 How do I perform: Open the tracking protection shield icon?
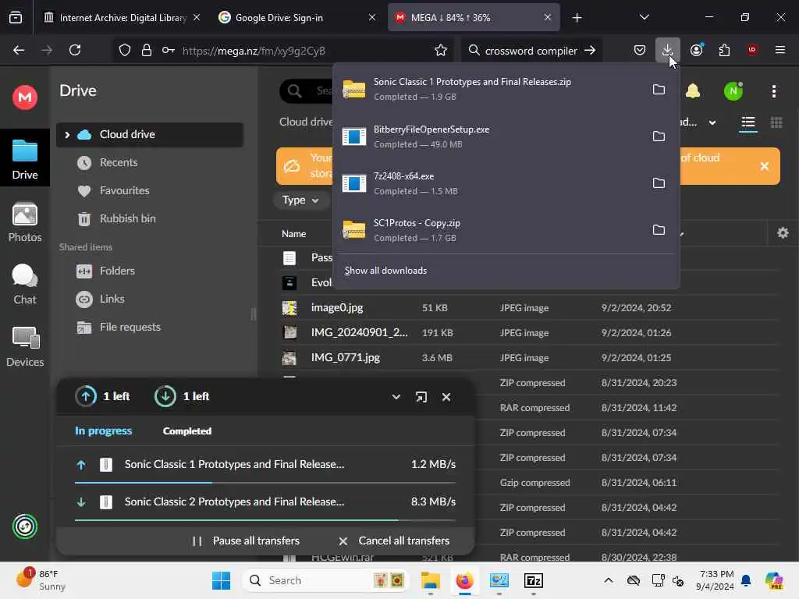coord(125,50)
